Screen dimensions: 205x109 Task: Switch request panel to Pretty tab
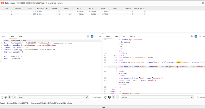[4, 36]
